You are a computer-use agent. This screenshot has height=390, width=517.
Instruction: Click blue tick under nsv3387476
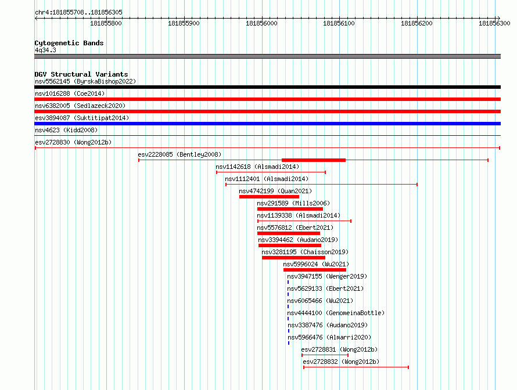tap(289, 331)
